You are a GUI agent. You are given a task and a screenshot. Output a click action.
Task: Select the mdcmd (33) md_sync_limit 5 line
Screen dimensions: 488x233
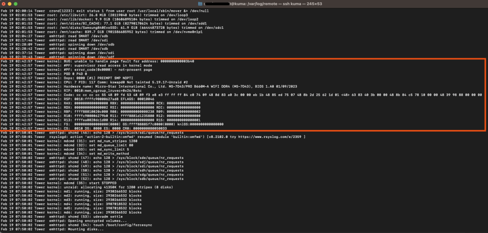click(65, 150)
